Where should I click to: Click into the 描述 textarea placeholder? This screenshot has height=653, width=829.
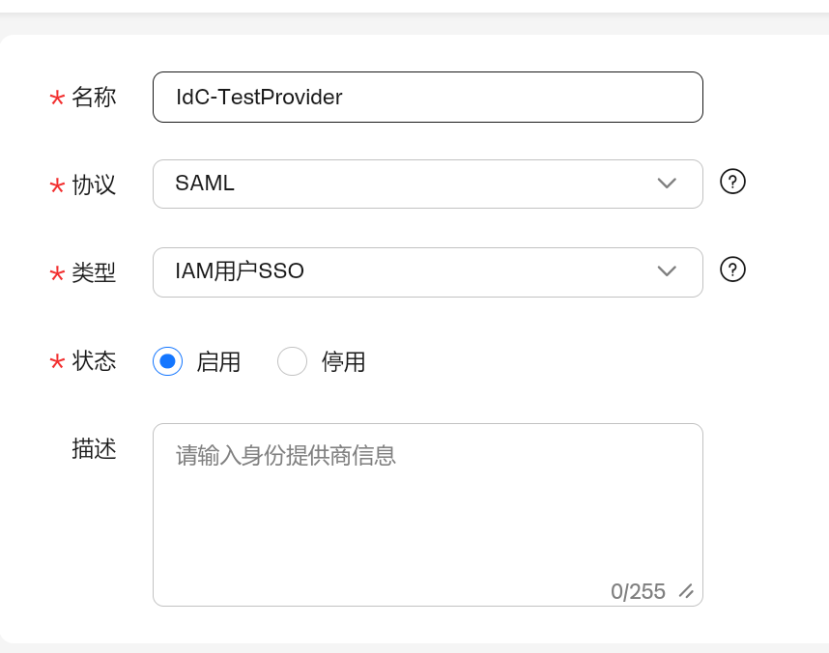(x=427, y=502)
